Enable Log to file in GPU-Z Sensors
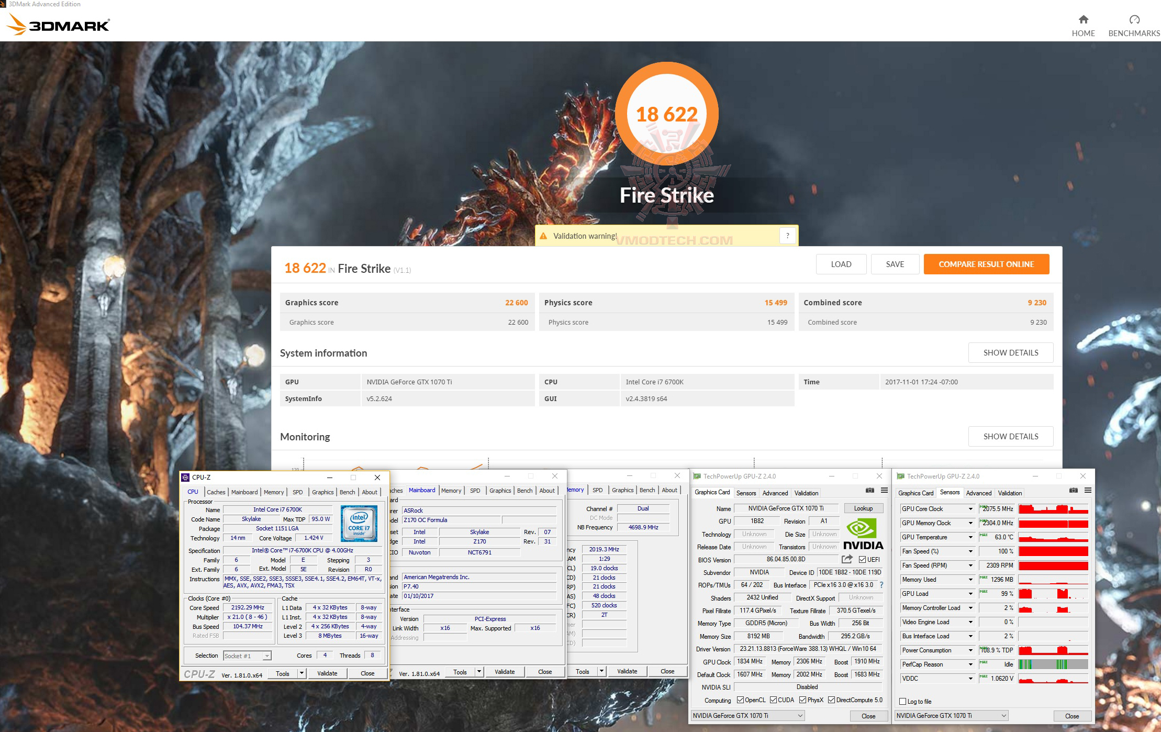Screen dimensions: 1161x732 pyautogui.click(x=903, y=701)
